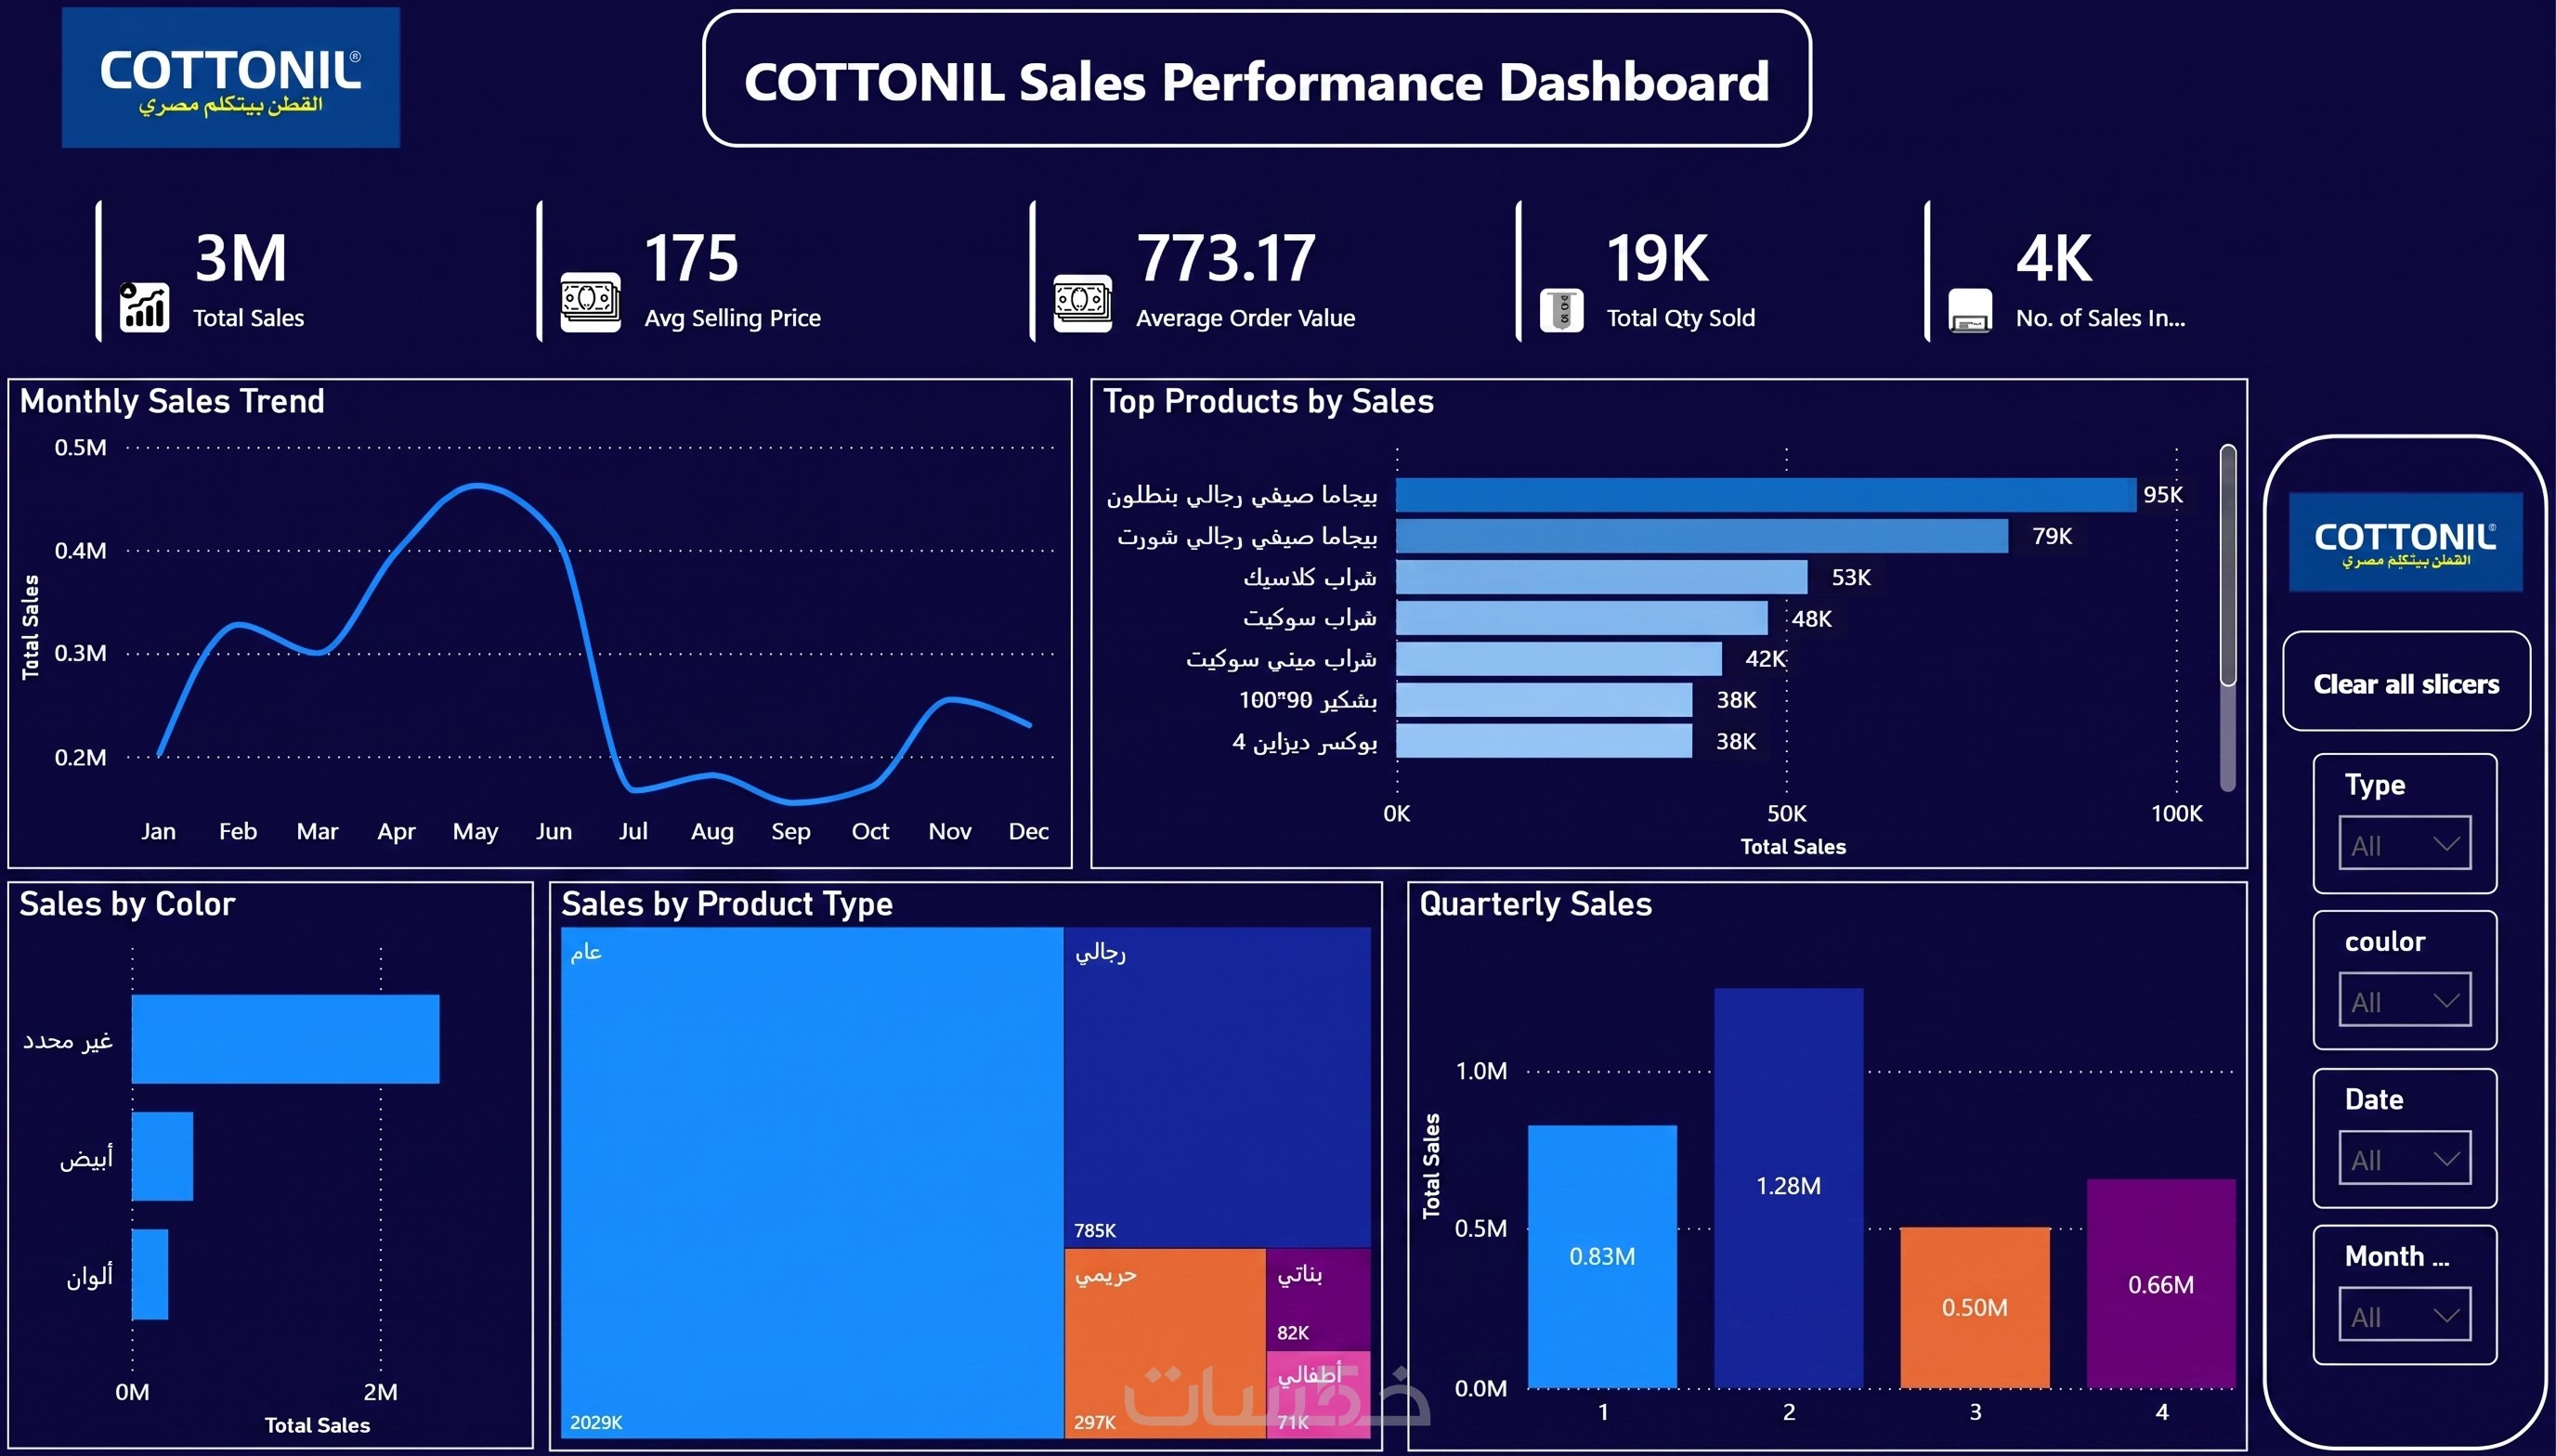Select the purple quarter 4 bar
Image resolution: width=2556 pixels, height=1456 pixels.
click(2161, 1284)
